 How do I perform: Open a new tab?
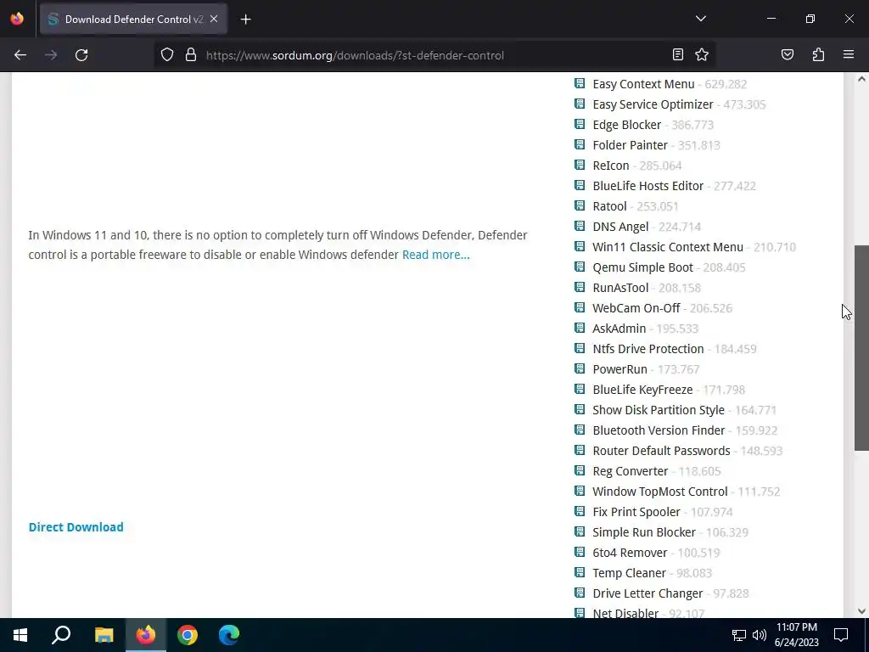pyautogui.click(x=245, y=20)
